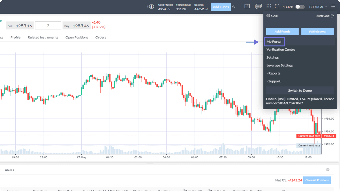
Task: Click the Sign Out arrow icon
Action: (x=332, y=16)
